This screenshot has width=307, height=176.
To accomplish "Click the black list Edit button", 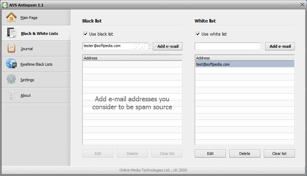I will click(x=98, y=154).
